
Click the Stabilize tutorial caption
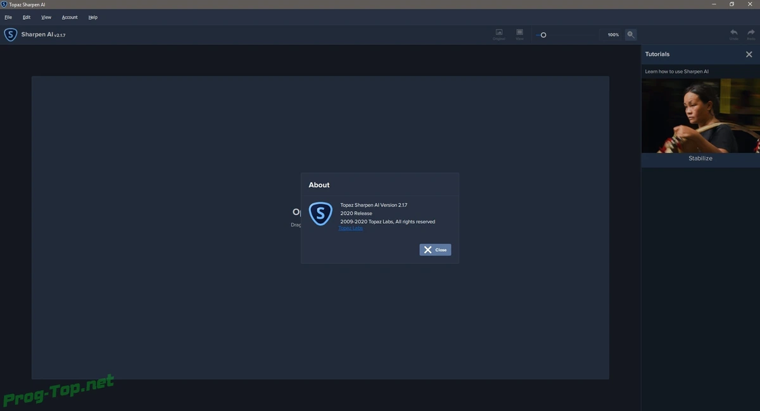coord(700,159)
